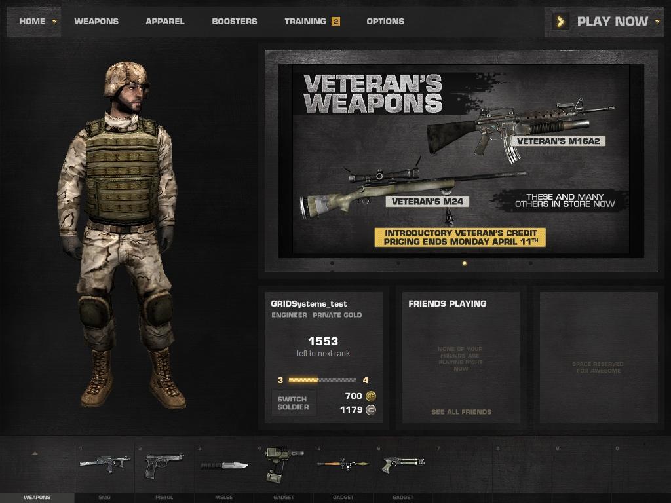Click the Switch Soldier button
The height and width of the screenshot is (503, 671).
pyautogui.click(x=294, y=403)
